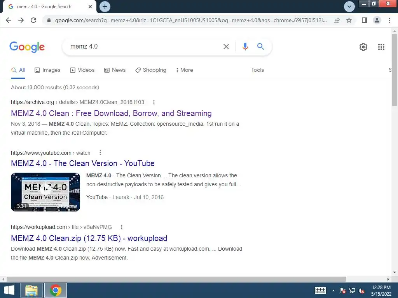
Task: Switch to the Videos tab
Action: 82,70
